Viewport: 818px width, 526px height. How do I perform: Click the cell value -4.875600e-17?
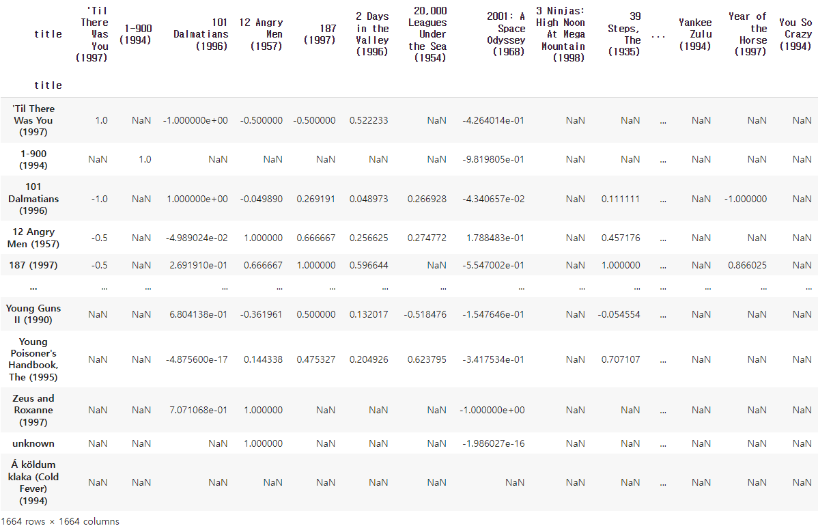[197, 359]
